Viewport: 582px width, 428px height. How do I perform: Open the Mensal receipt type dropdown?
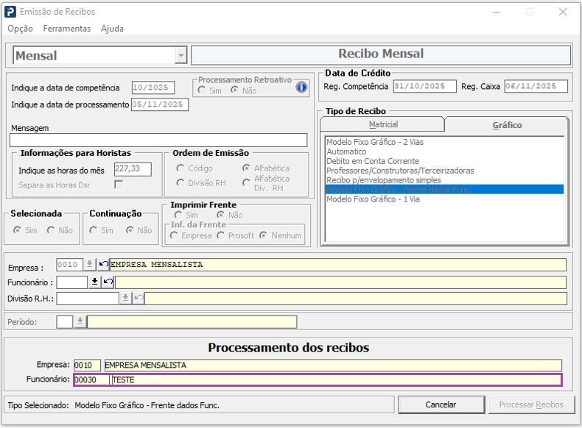click(180, 56)
